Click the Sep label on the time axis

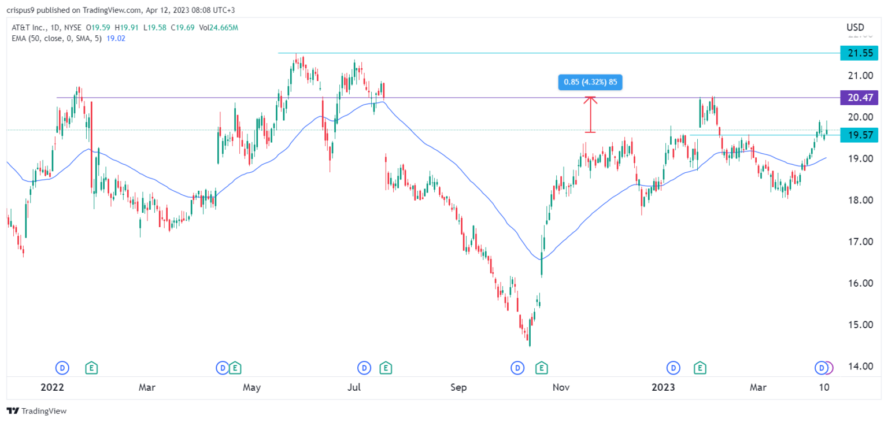click(458, 387)
